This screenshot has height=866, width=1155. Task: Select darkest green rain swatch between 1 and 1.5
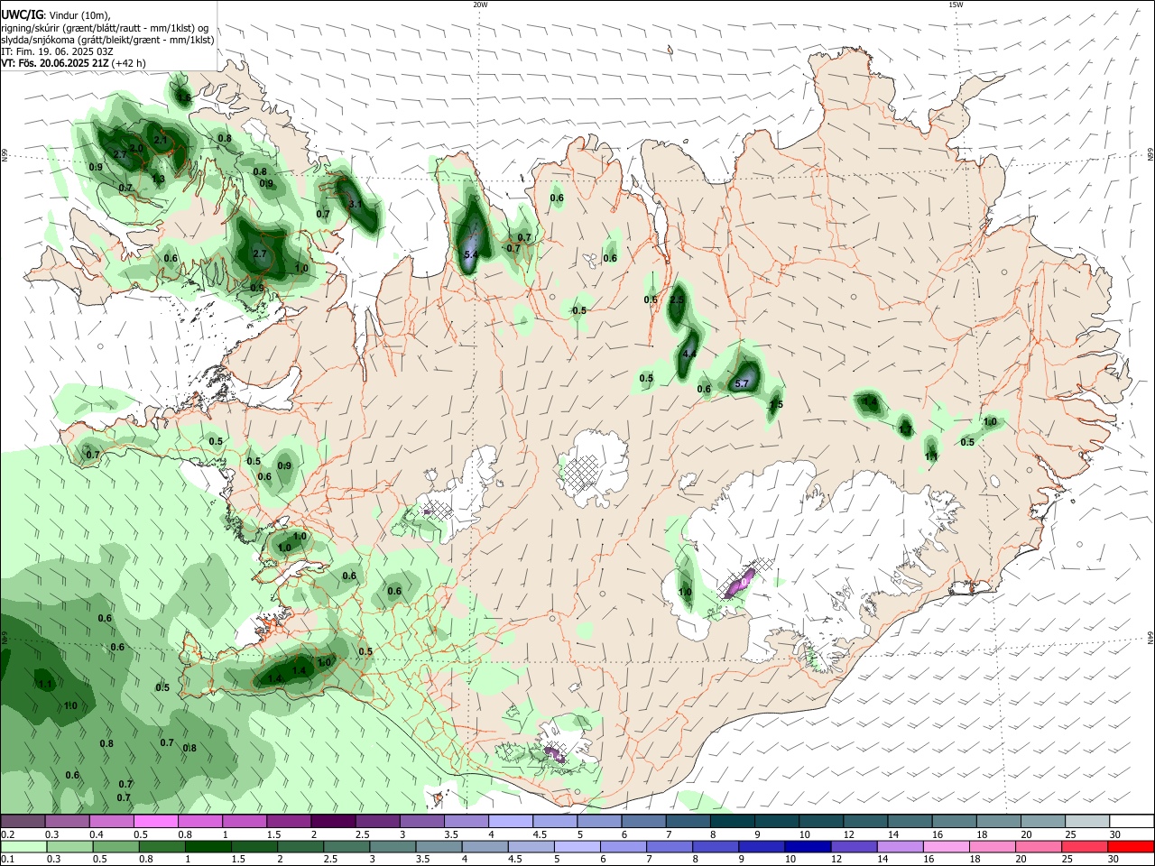(208, 846)
